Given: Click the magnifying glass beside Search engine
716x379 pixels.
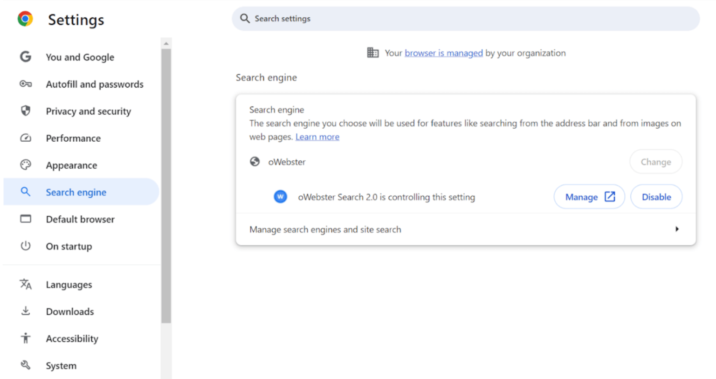Looking at the screenshot, I should (26, 192).
